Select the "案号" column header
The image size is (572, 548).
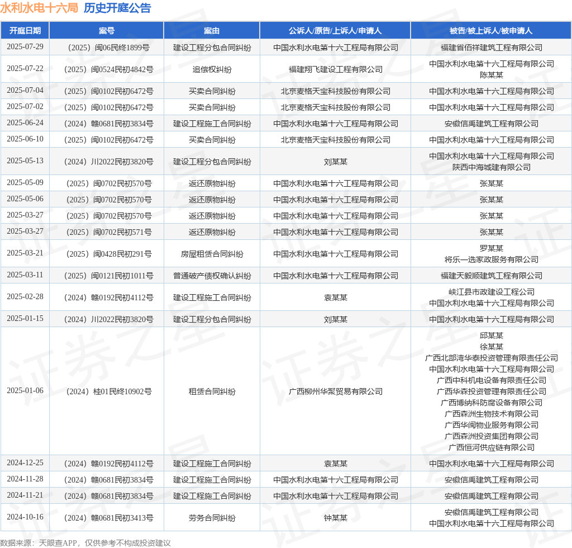point(107,31)
